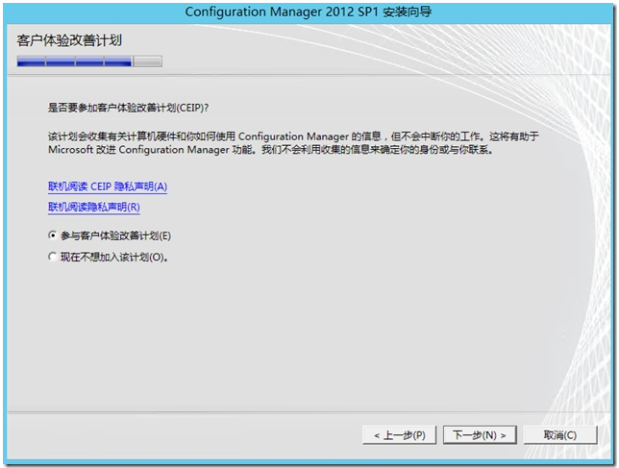This screenshot has height=468, width=619.
Task: Click the first blue progress bar segment
Action: (31, 62)
